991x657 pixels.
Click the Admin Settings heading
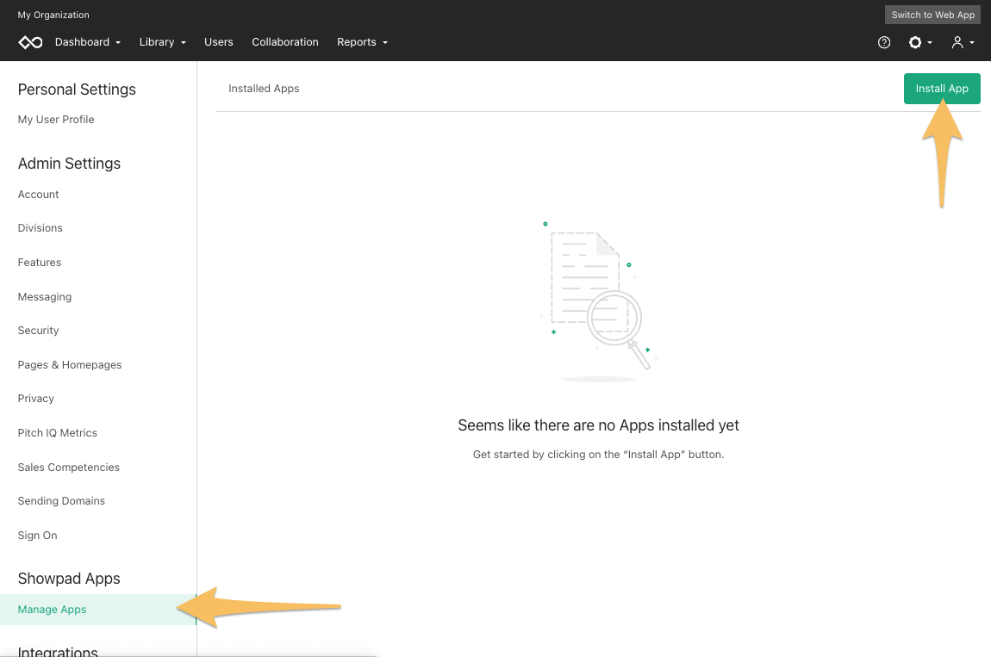pyautogui.click(x=70, y=164)
